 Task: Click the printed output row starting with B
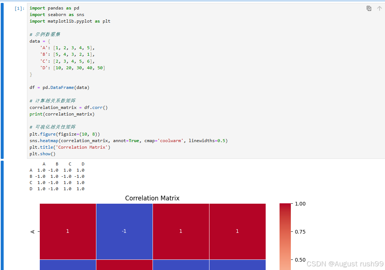coord(57,177)
